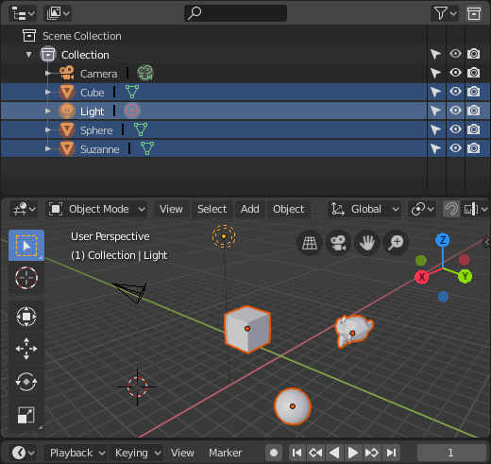
Task: Open timeline editor type dropdown
Action: pyautogui.click(x=23, y=453)
